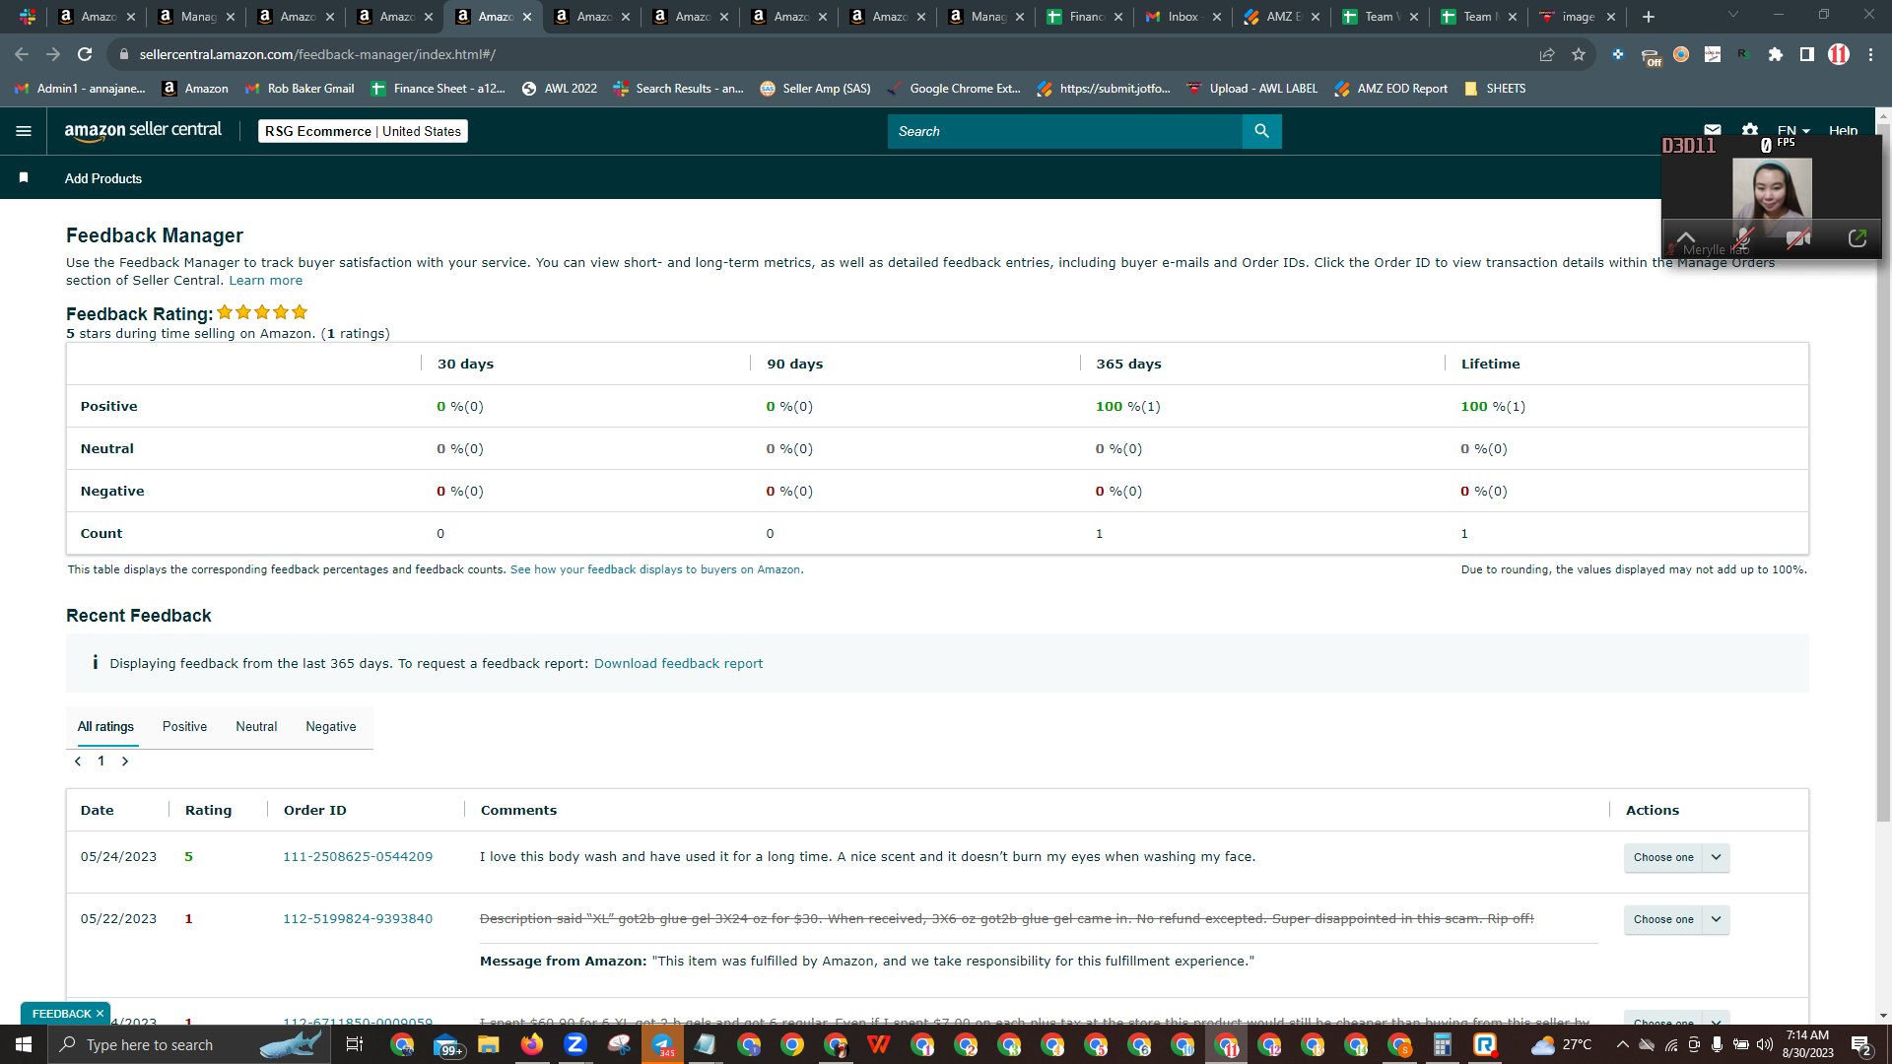
Task: Open order 111-2508625-0544209 link
Action: [358, 857]
